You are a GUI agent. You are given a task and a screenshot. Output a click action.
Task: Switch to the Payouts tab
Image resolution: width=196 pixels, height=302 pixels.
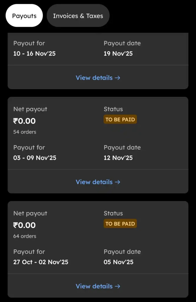tap(24, 16)
